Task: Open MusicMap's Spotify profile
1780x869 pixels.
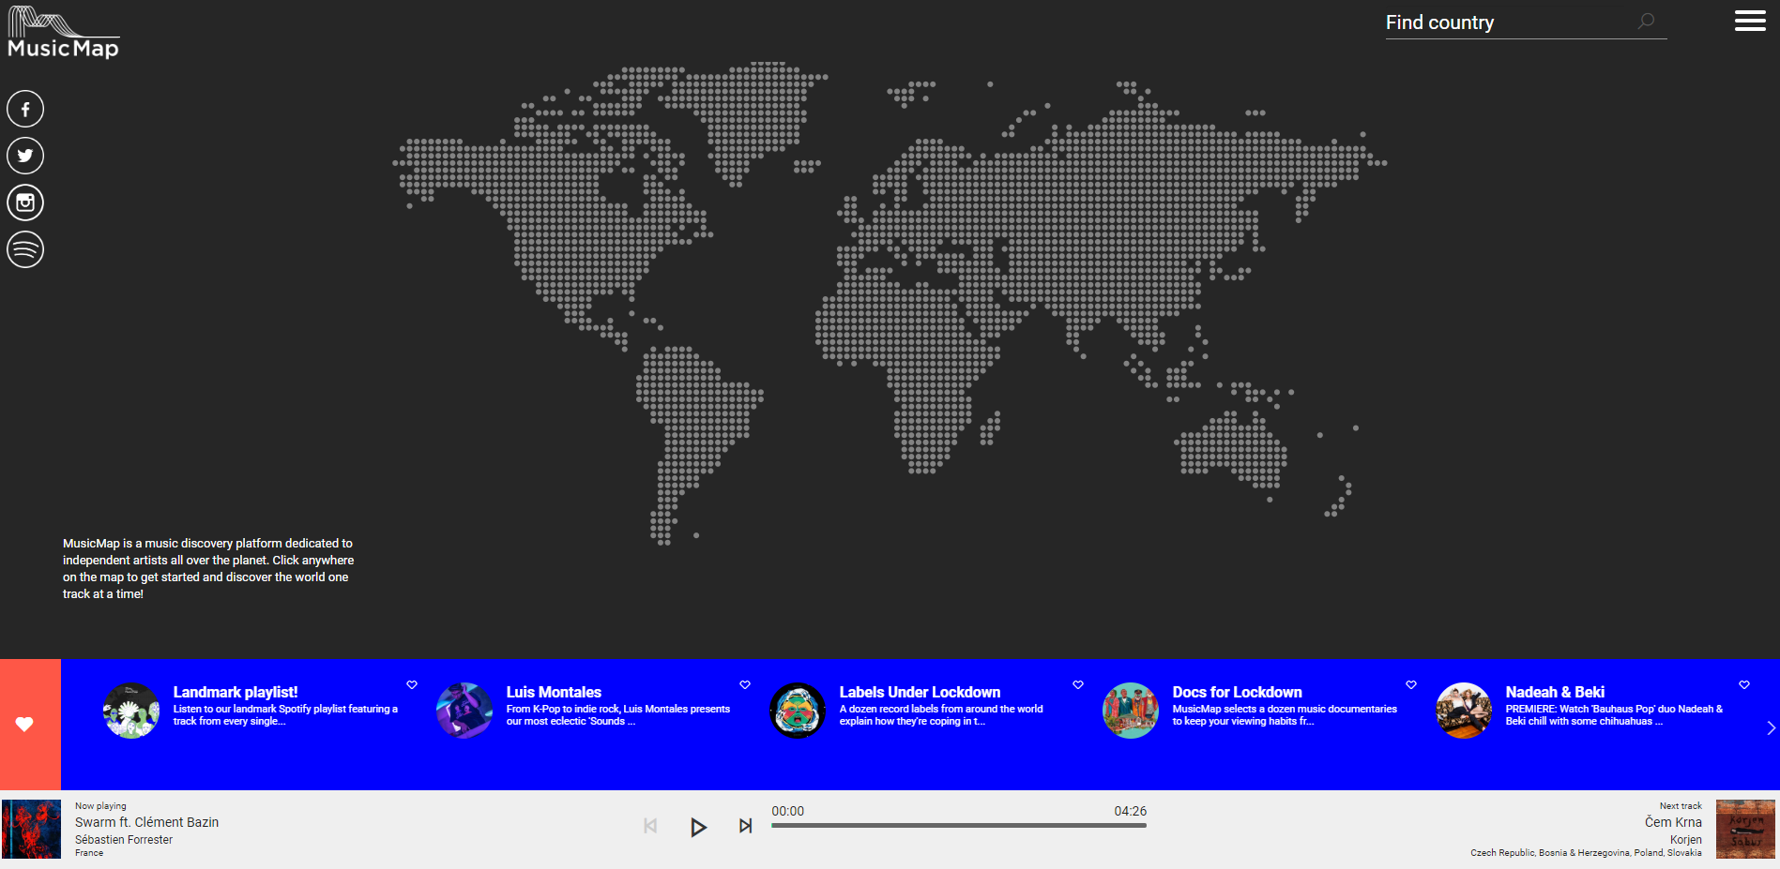Action: 25,249
